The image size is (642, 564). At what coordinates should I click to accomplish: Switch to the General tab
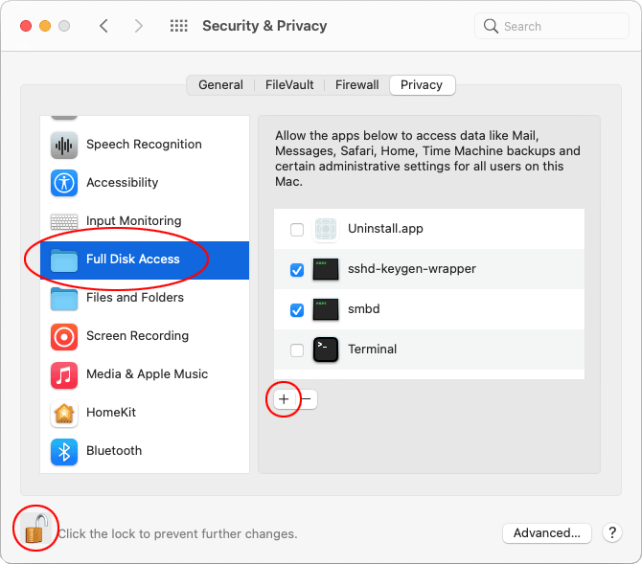click(x=220, y=84)
